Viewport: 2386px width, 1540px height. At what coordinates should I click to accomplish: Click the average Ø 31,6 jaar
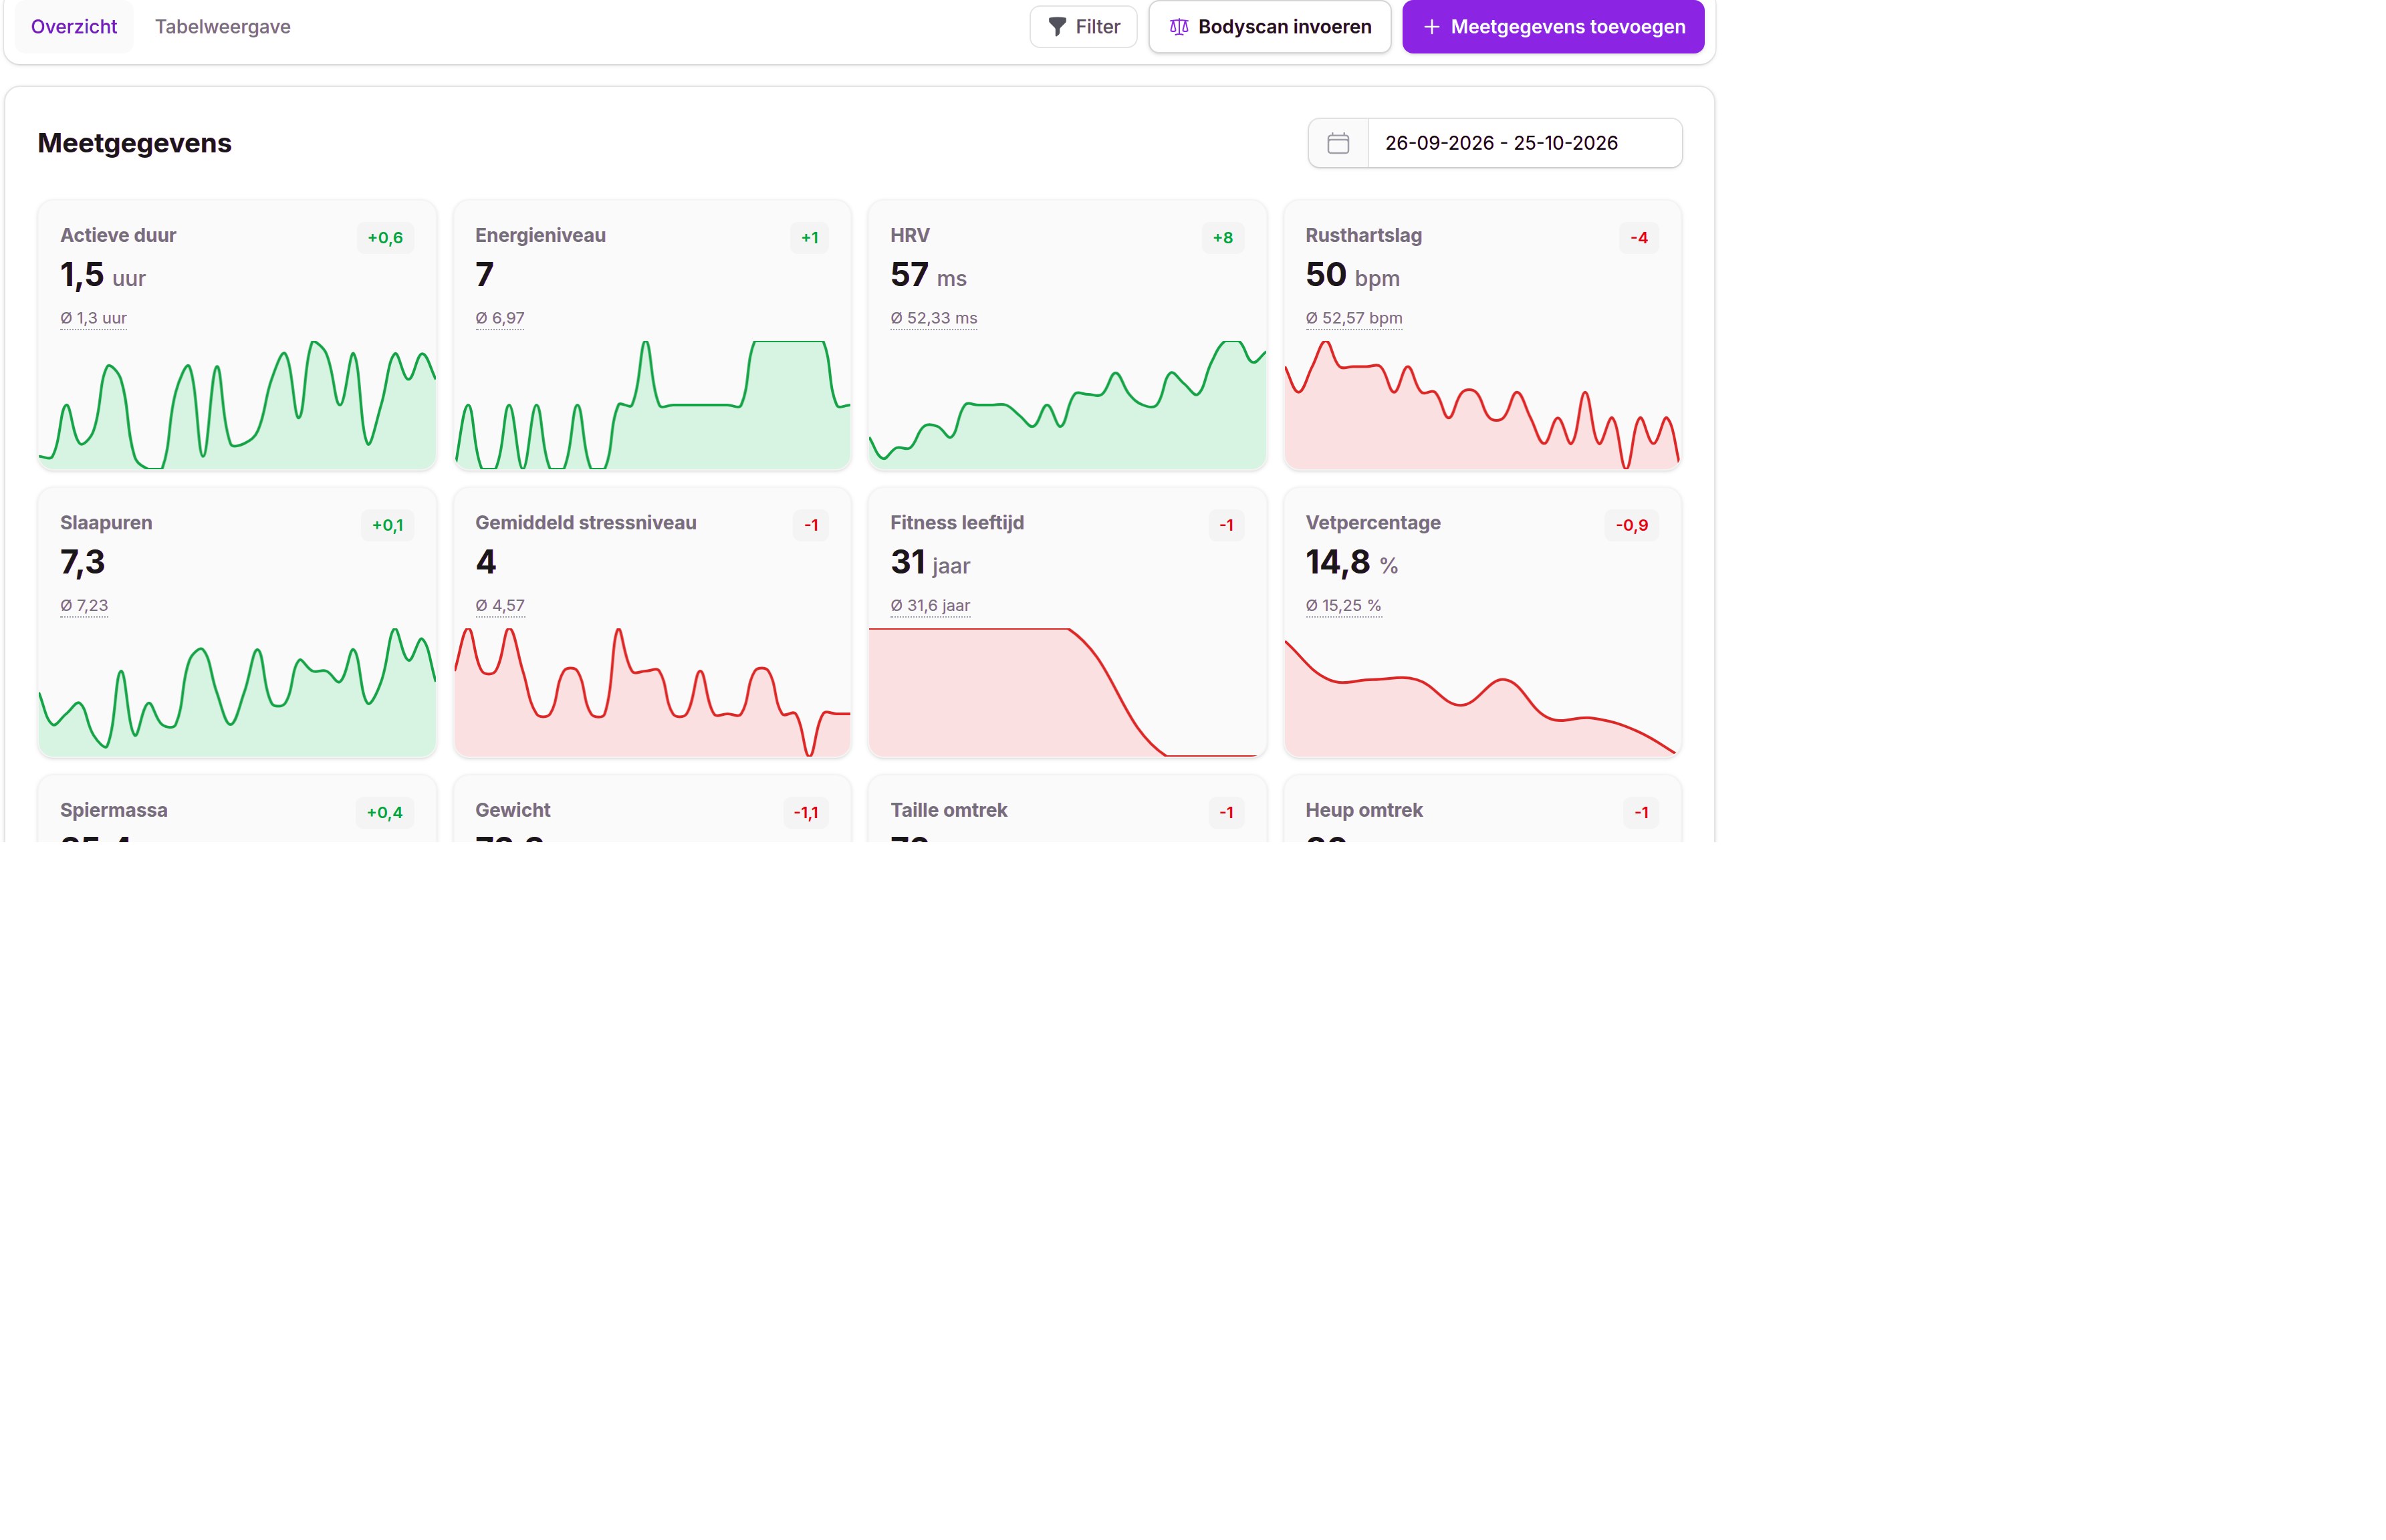[x=930, y=605]
